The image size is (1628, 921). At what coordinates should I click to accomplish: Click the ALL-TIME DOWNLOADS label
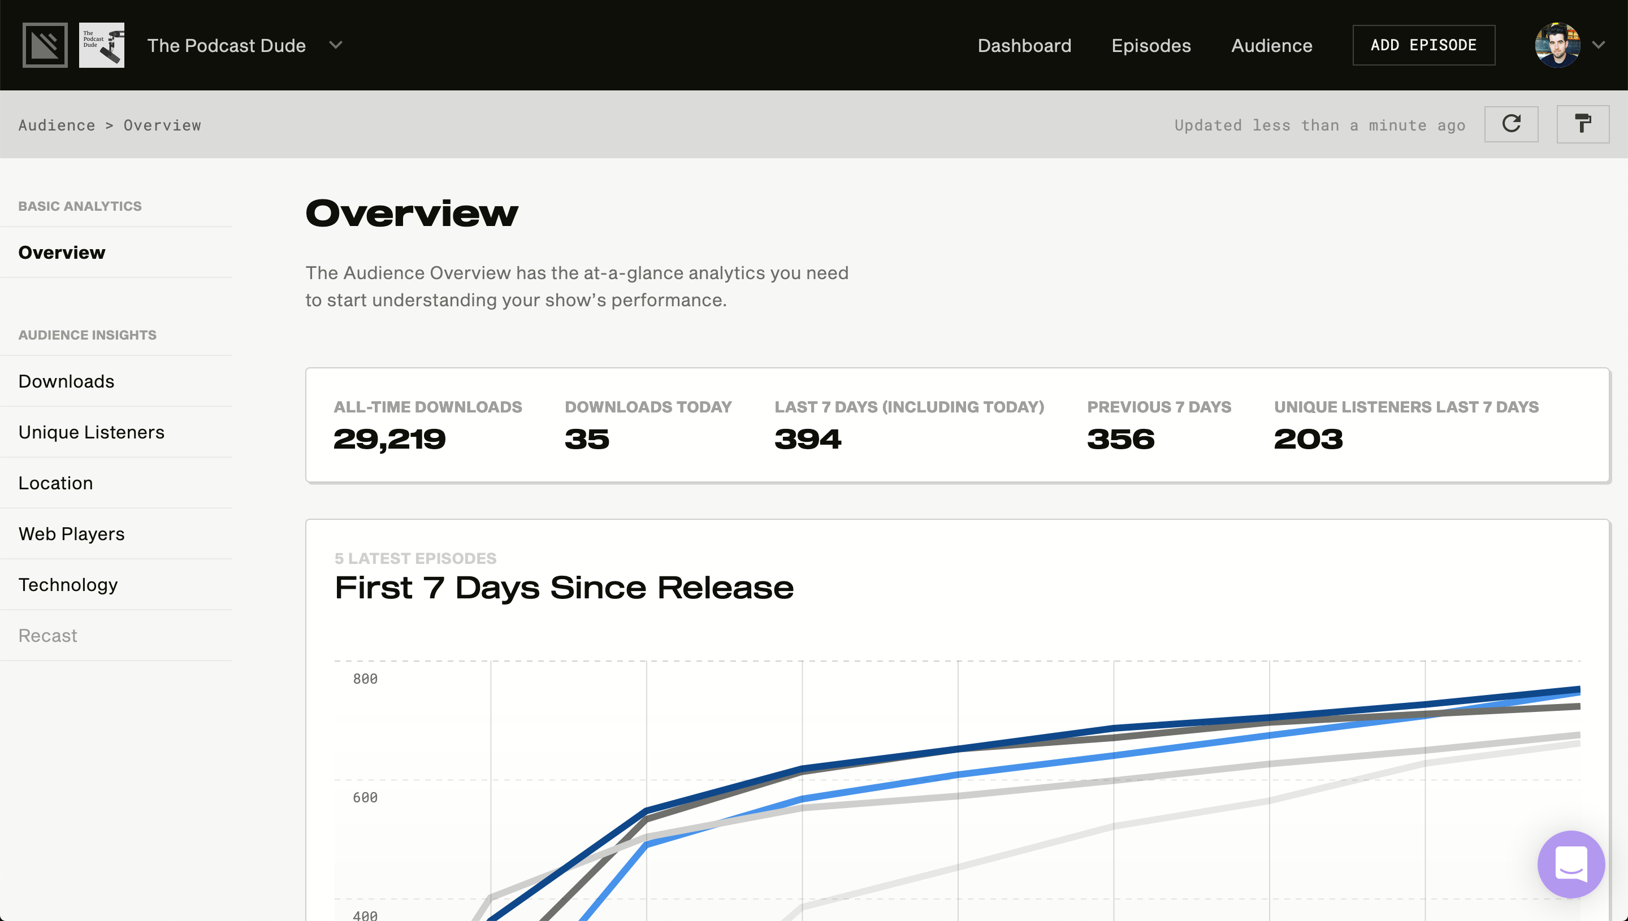pyautogui.click(x=428, y=407)
